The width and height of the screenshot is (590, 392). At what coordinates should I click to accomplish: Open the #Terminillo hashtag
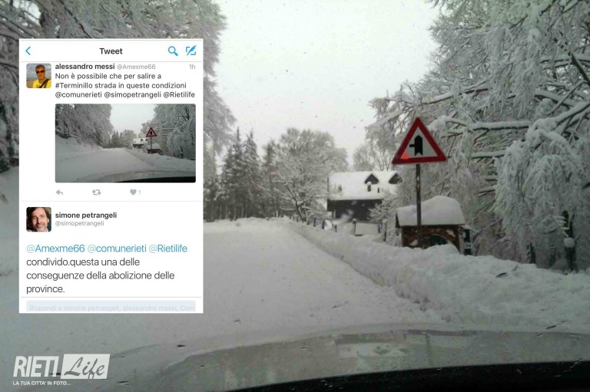pos(74,85)
